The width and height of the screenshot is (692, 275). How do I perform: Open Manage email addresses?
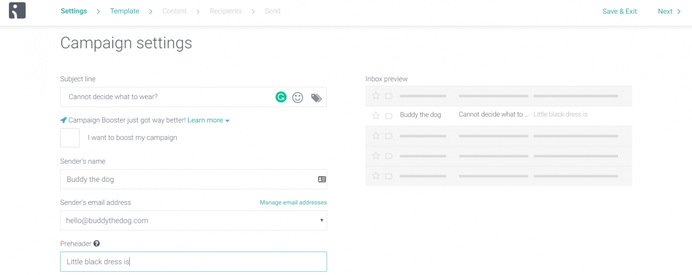tap(293, 202)
